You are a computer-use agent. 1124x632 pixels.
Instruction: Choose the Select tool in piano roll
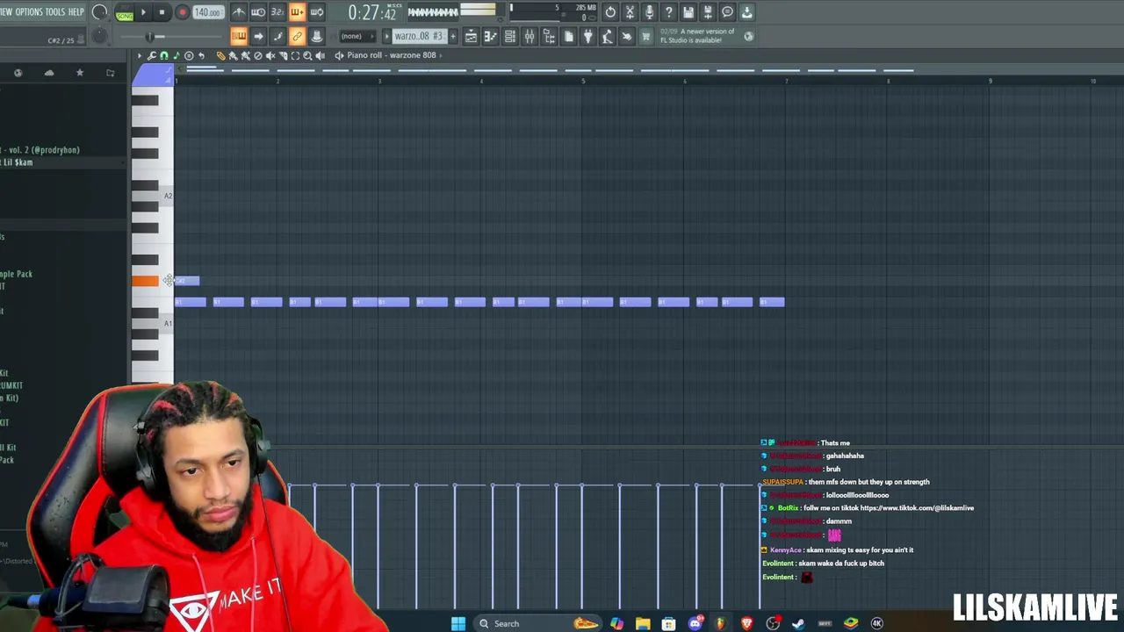[295, 55]
